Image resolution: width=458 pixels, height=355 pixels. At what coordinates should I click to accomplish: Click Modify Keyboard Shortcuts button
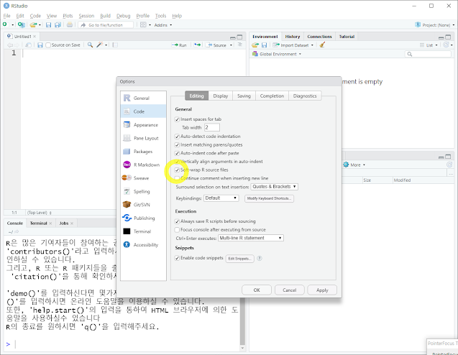click(x=269, y=198)
